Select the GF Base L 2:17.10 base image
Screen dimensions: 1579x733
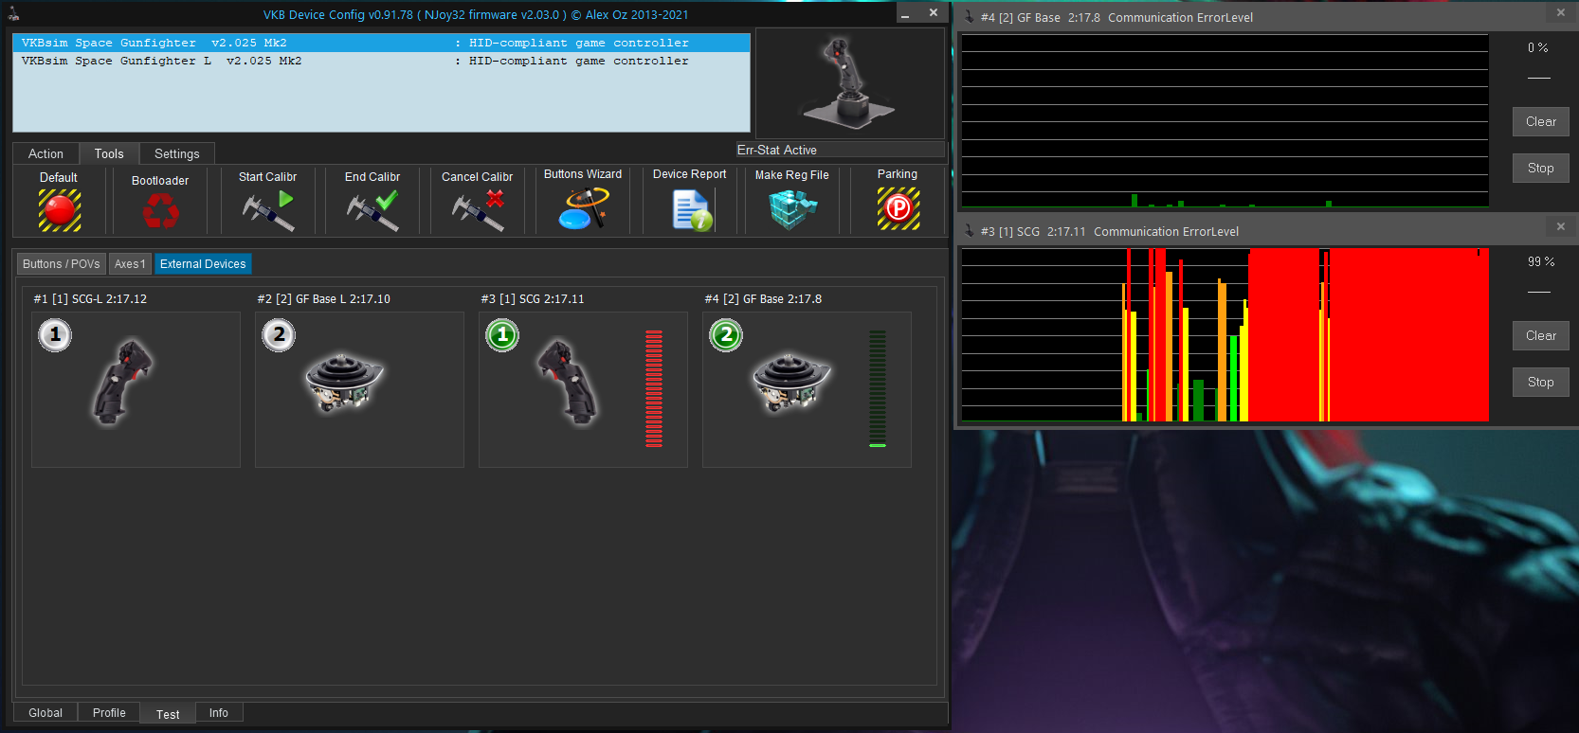click(x=345, y=382)
